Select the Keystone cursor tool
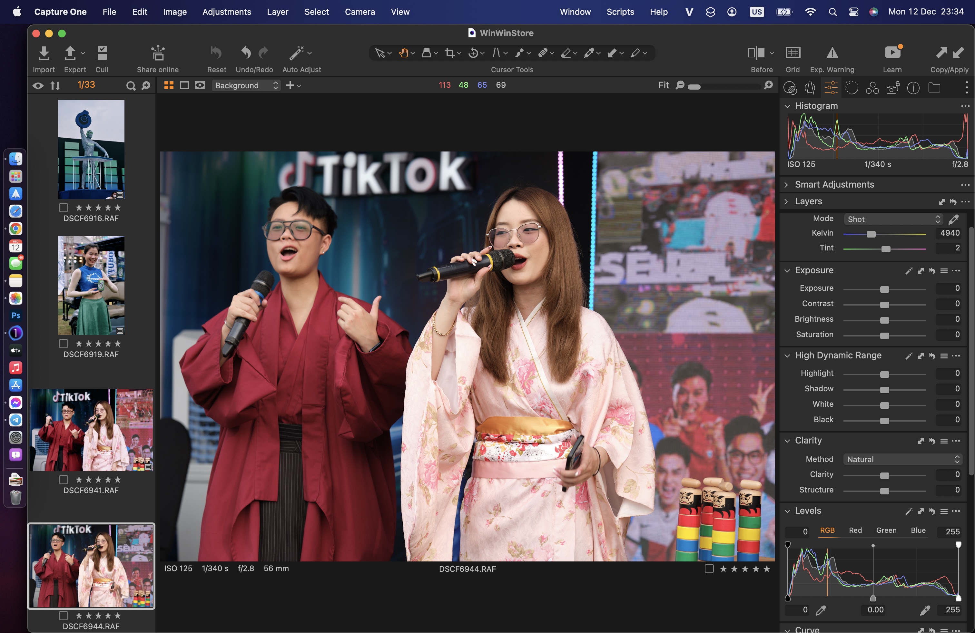The width and height of the screenshot is (975, 633). [496, 53]
